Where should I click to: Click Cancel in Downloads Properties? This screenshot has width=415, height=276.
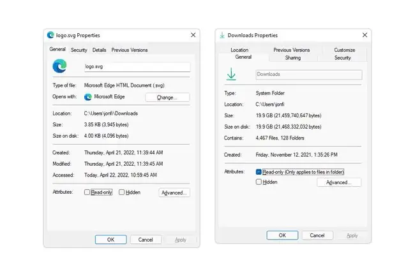point(317,235)
